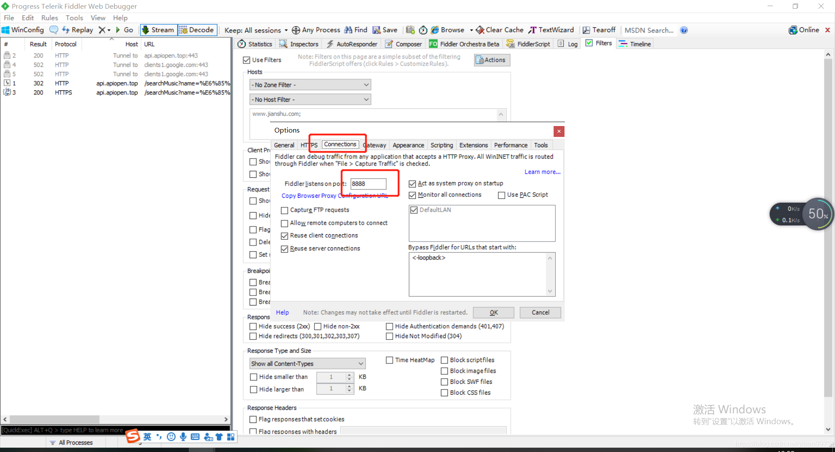
Task: Open the FiddlerScript tab
Action: (528, 44)
